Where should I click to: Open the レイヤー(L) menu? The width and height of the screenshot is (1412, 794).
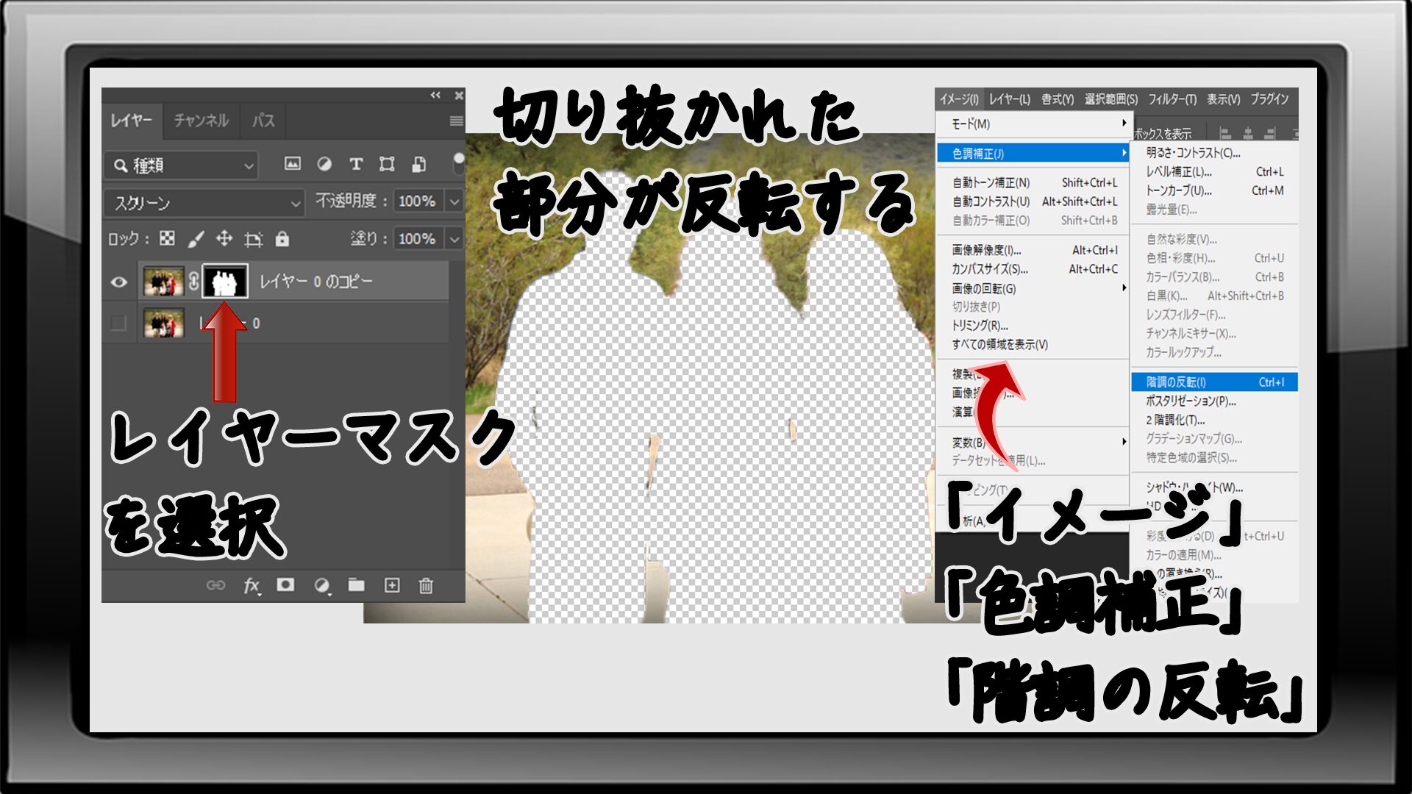point(1009,99)
